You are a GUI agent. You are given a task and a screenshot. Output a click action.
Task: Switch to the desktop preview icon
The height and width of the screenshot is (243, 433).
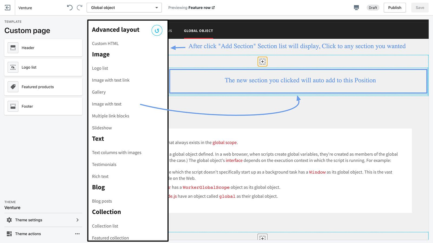356,8
